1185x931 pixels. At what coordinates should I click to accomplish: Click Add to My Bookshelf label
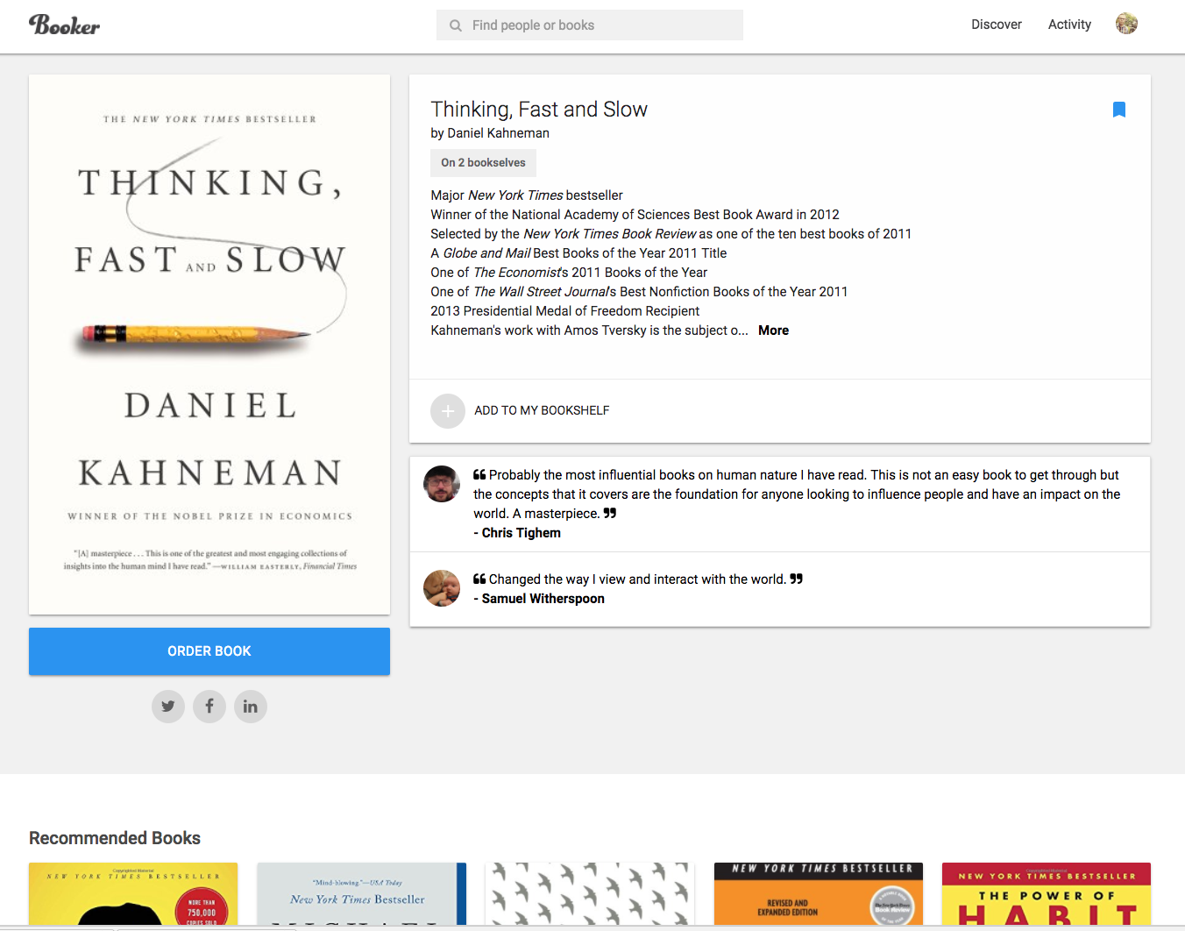[542, 410]
